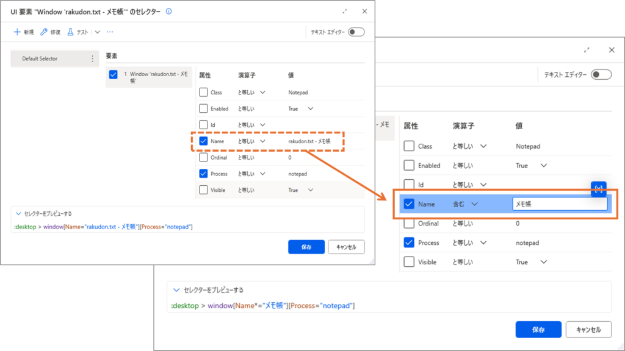Viewport: 625px width, 351px height.
Task: Click the {x} variable button in front window
Action: click(599, 189)
